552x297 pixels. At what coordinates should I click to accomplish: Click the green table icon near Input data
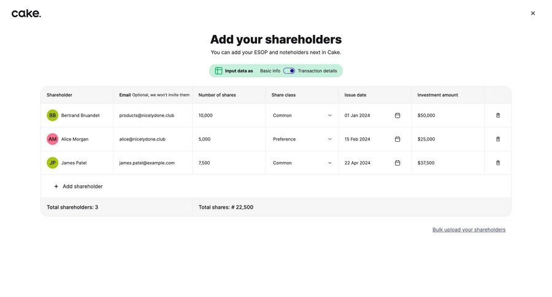click(218, 71)
